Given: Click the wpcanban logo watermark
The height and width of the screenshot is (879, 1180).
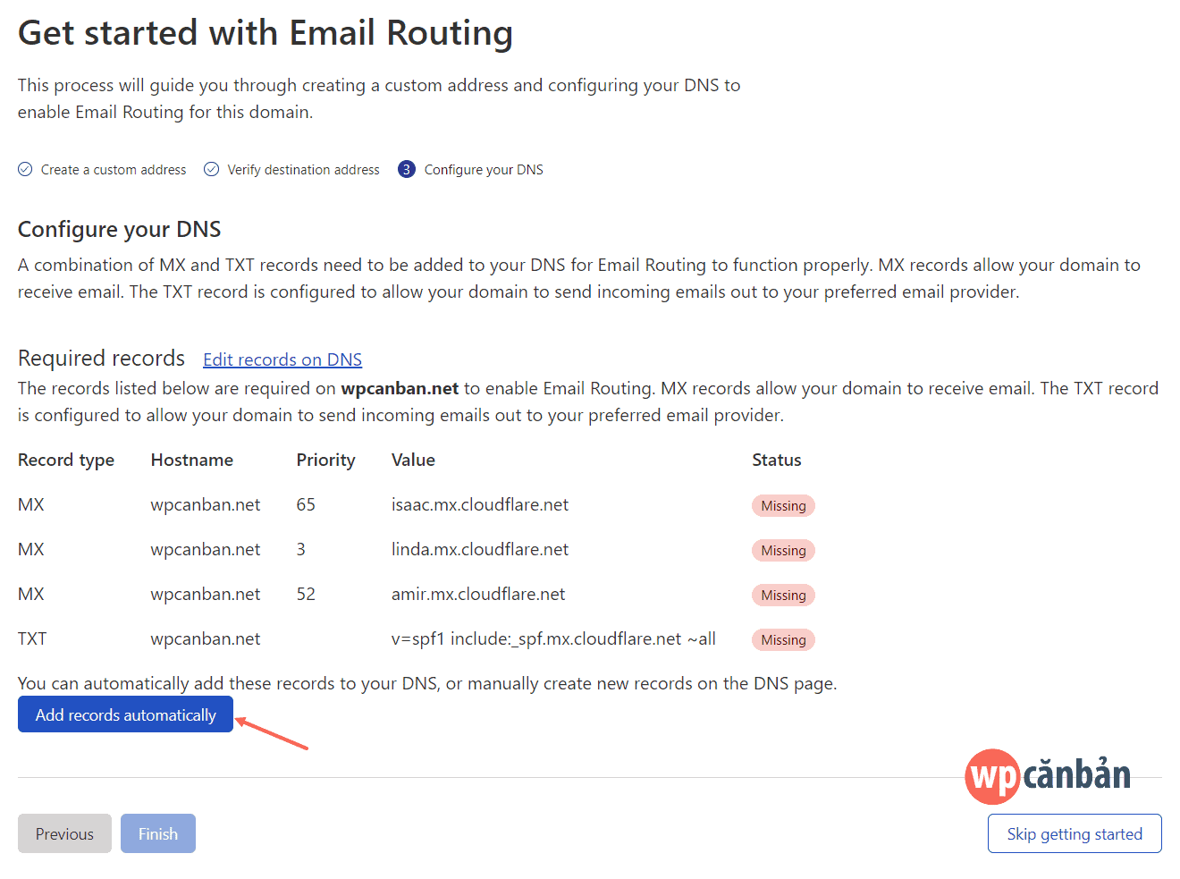Looking at the screenshot, I should 1048,775.
